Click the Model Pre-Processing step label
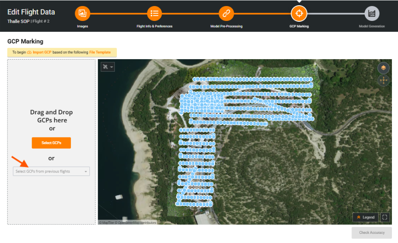 point(226,27)
